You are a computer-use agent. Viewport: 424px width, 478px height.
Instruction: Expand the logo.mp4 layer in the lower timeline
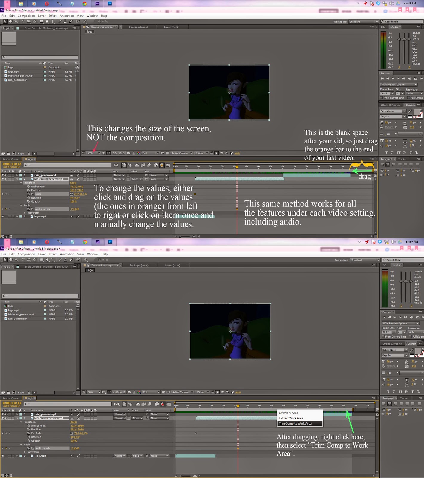17,456
